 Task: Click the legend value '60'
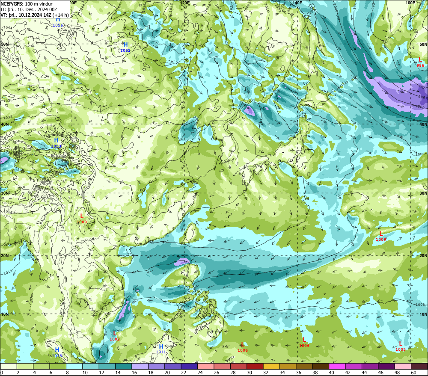point(414,373)
